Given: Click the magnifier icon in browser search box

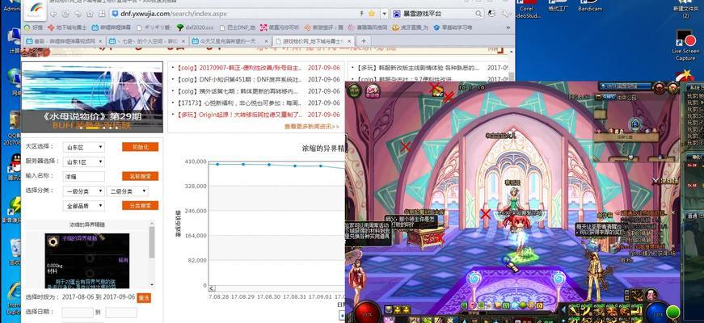Looking at the screenshot, I should tap(478, 14).
